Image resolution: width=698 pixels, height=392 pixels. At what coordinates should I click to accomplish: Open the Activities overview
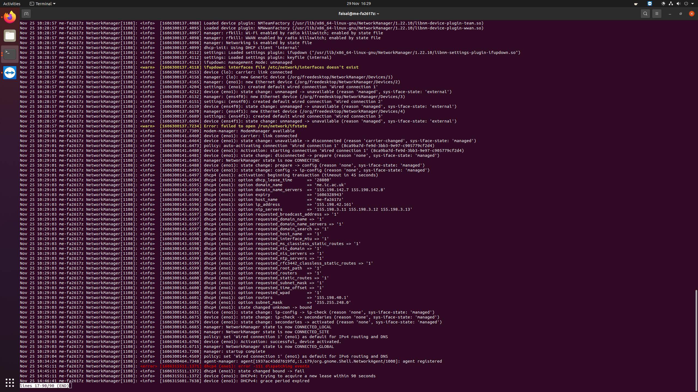[12, 4]
